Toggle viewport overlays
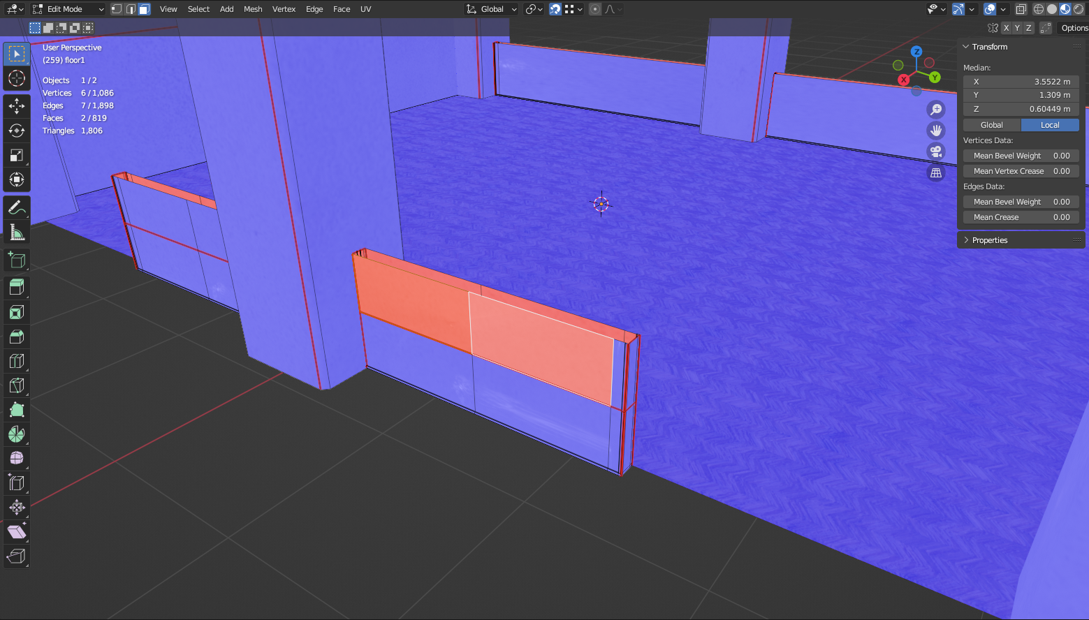Screen dimensions: 1089x620 (x=990, y=9)
